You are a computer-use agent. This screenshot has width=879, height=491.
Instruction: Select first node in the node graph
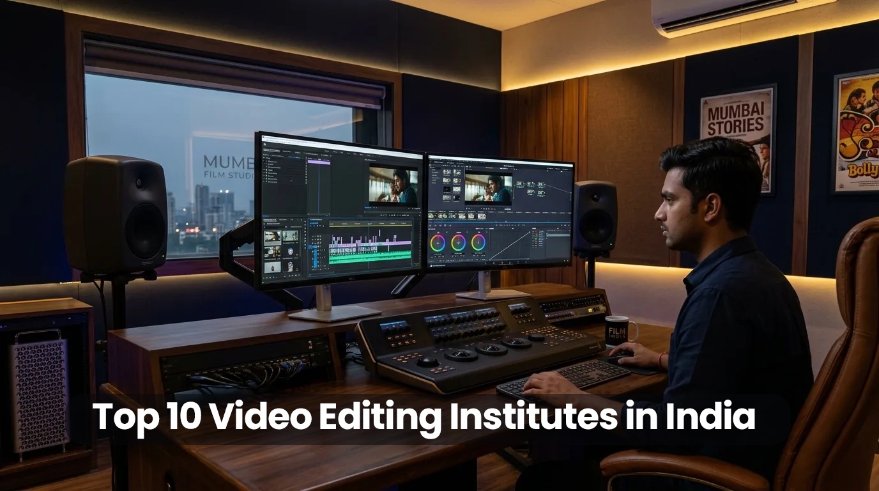[x=519, y=183]
